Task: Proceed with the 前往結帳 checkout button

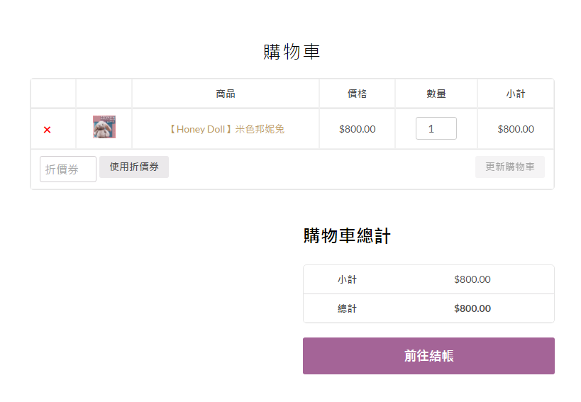Action: (x=428, y=356)
